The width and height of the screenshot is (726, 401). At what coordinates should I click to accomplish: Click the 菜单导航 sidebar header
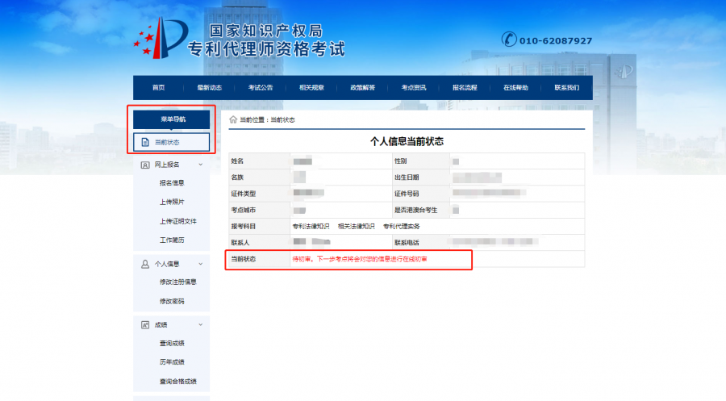[x=171, y=119]
